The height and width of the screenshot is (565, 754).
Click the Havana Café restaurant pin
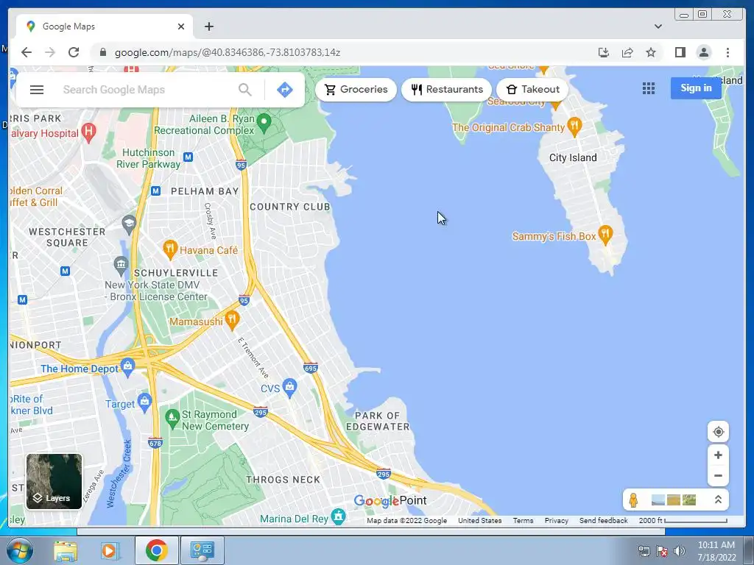tap(170, 249)
